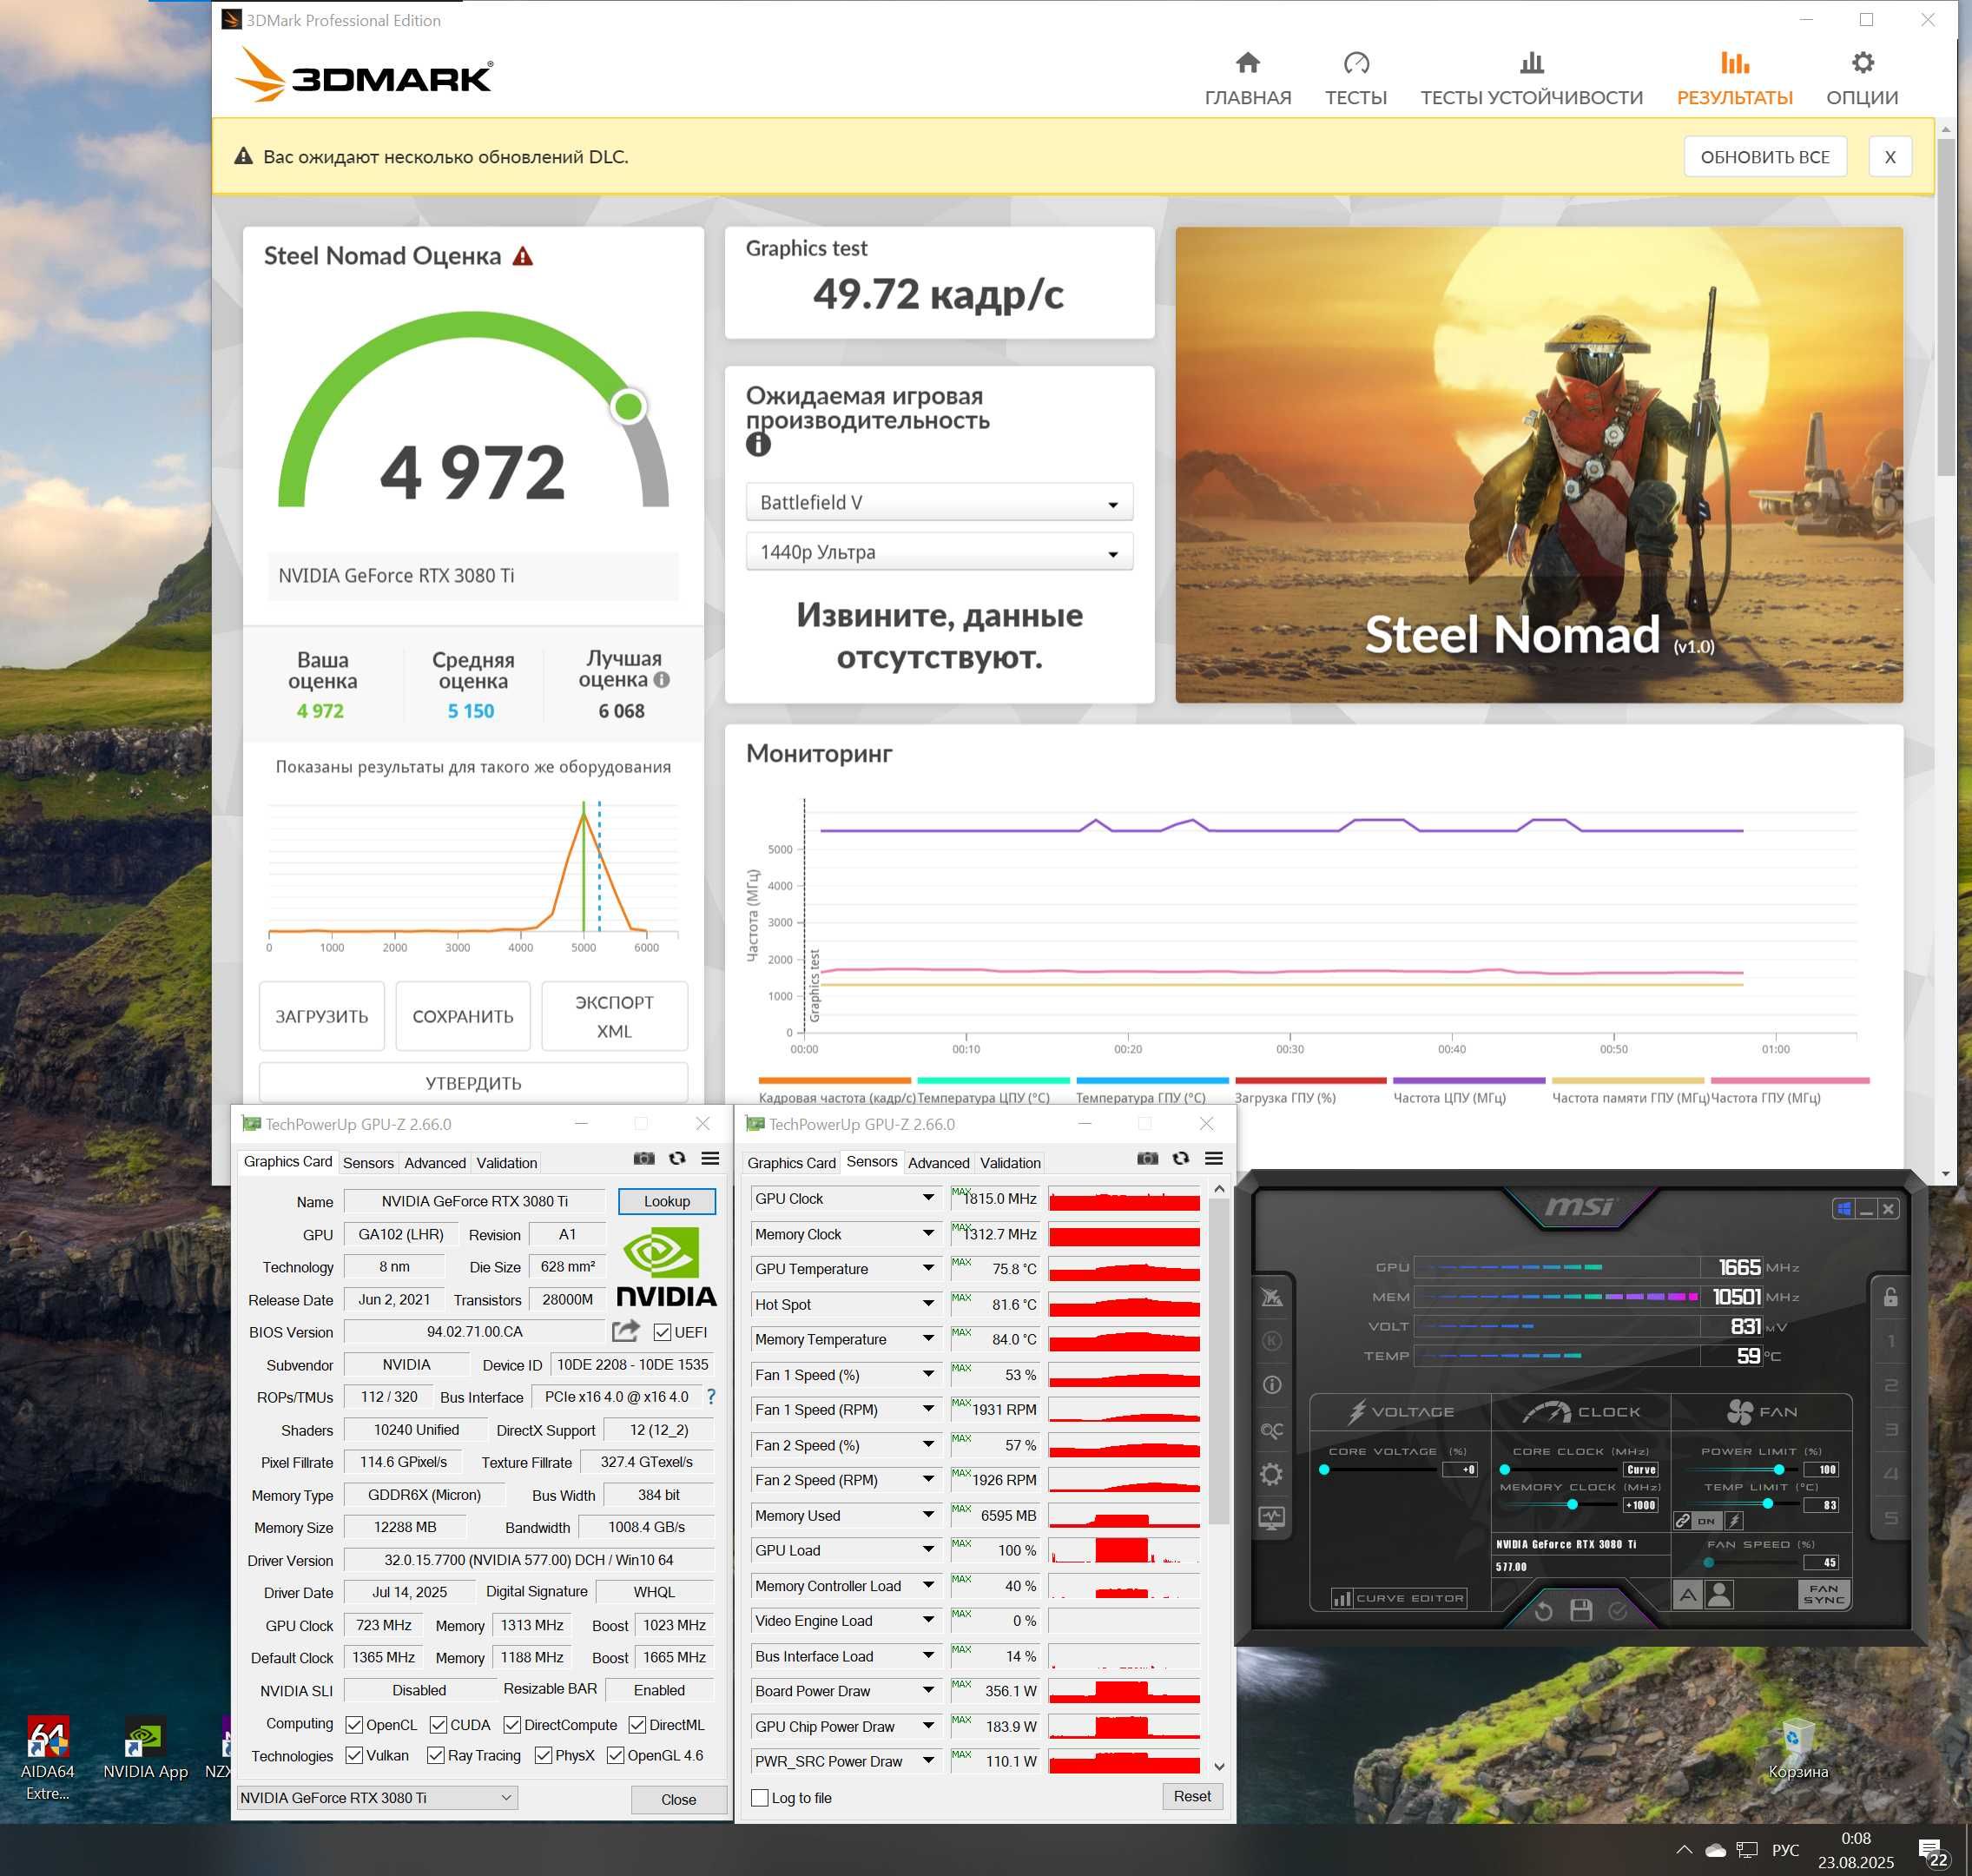Click Afterburner temp priority lightning icon
The image size is (1972, 1876).
1734,1521
